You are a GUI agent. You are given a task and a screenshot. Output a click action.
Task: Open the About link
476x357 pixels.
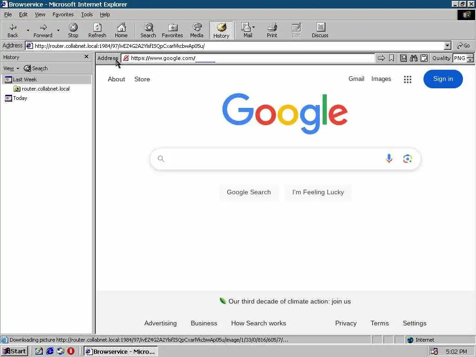pos(116,79)
